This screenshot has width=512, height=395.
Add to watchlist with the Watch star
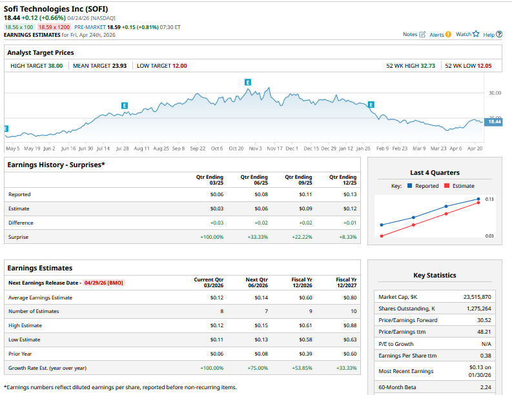tap(476, 34)
